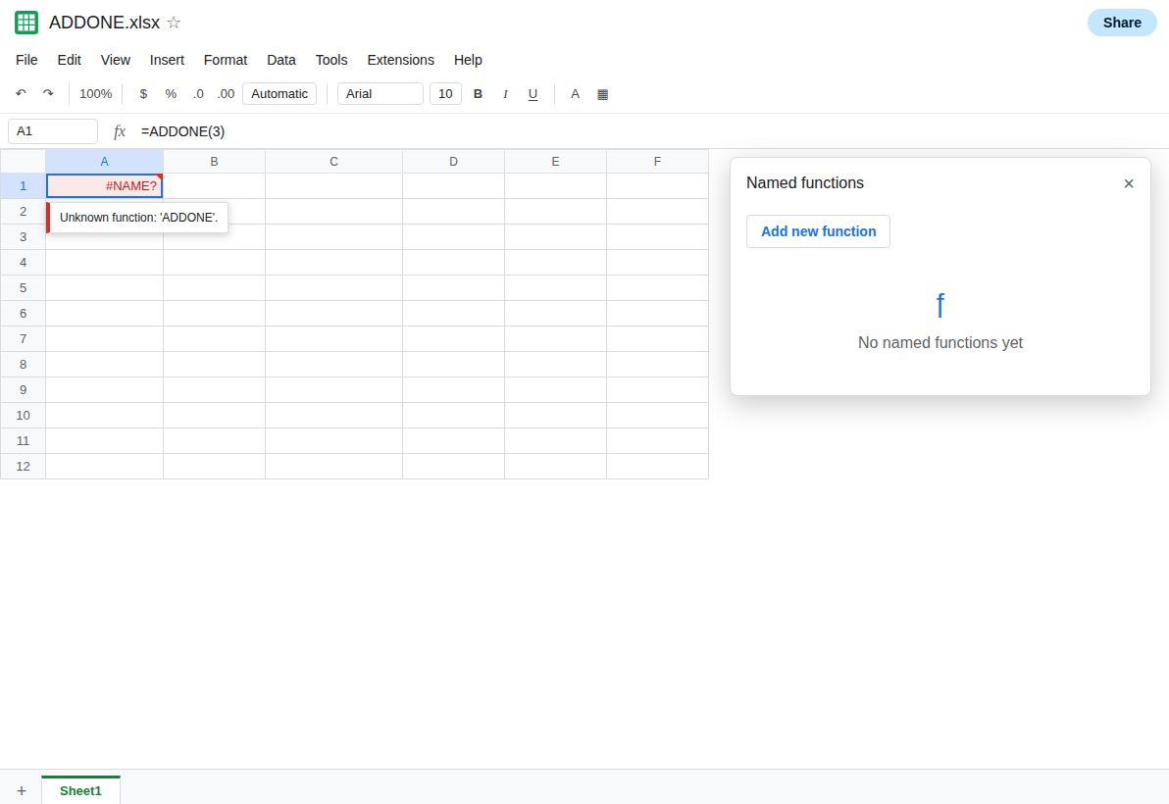Open the borders tool
The height and width of the screenshot is (804, 1169).
(x=602, y=94)
